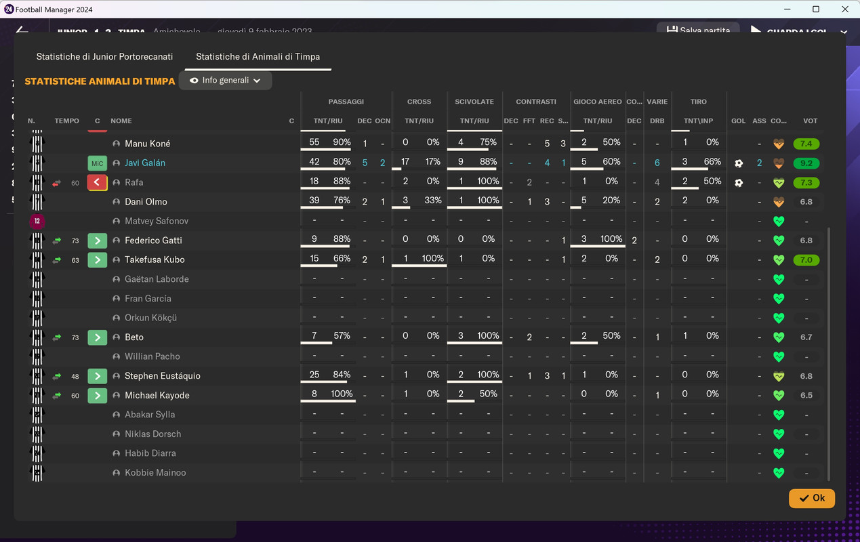Open the Info generali view dropdown

(x=225, y=81)
